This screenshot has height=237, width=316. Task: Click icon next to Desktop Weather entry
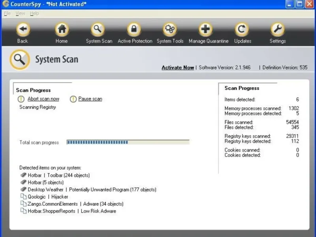click(x=23, y=189)
